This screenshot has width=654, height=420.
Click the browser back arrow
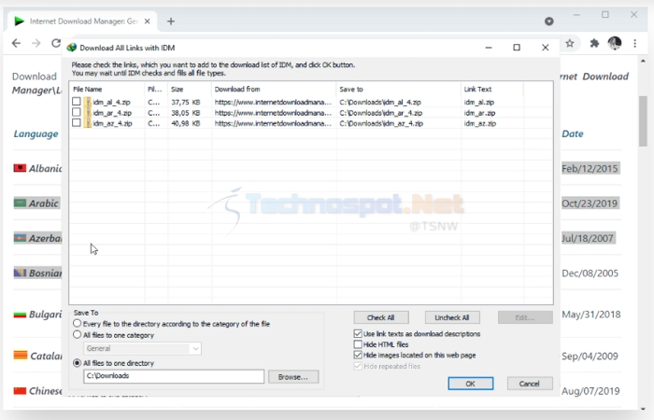16,43
